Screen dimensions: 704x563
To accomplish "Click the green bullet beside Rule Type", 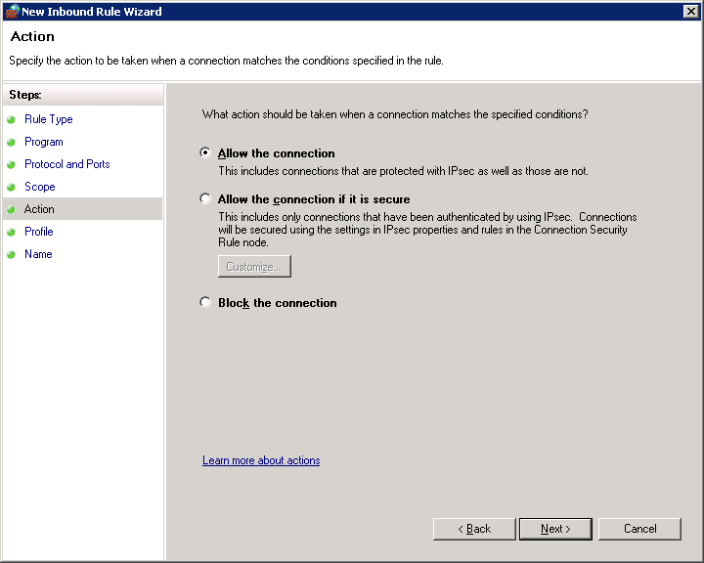I will click(11, 119).
